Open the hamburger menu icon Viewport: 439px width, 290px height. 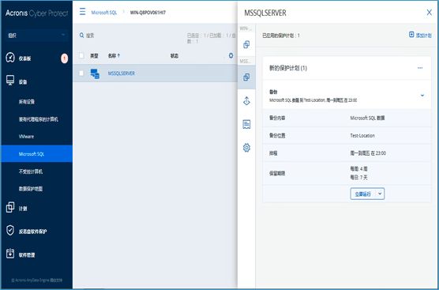coord(82,12)
